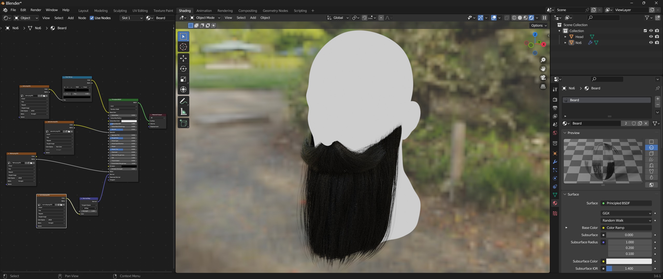663x279 pixels.
Task: Collapse the Surface panel
Action: coord(565,194)
